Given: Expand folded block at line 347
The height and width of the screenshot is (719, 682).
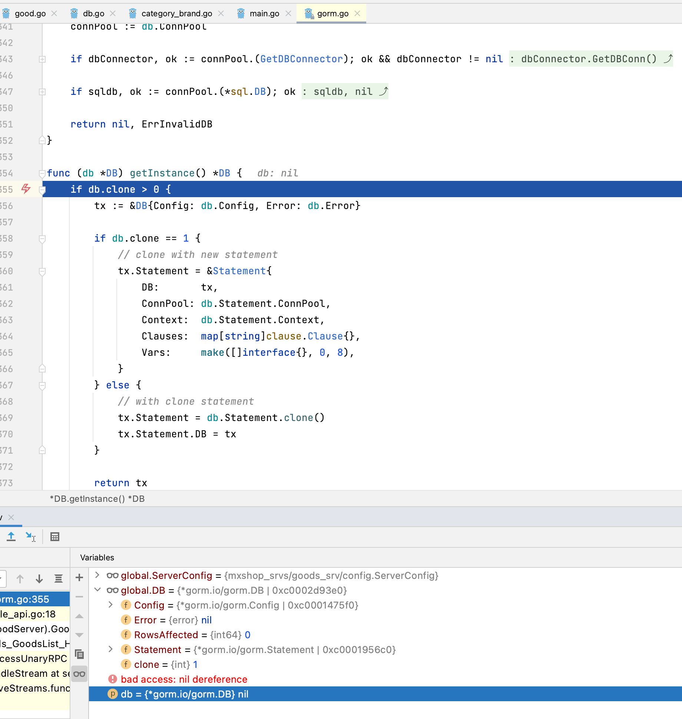Looking at the screenshot, I should [42, 92].
